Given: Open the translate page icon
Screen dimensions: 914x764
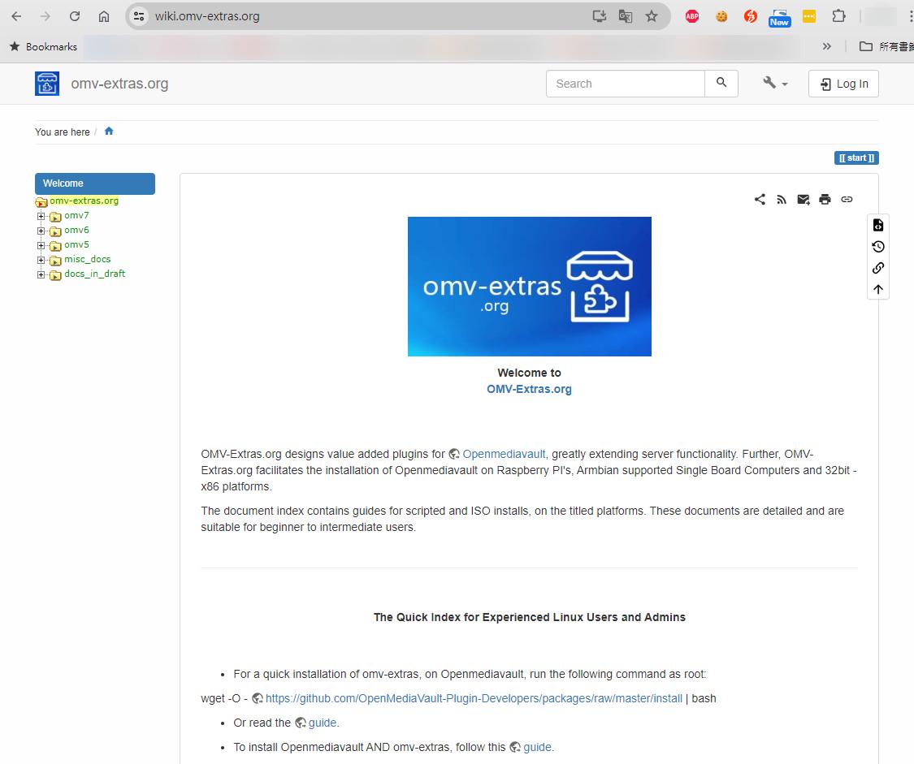Looking at the screenshot, I should pos(626,16).
